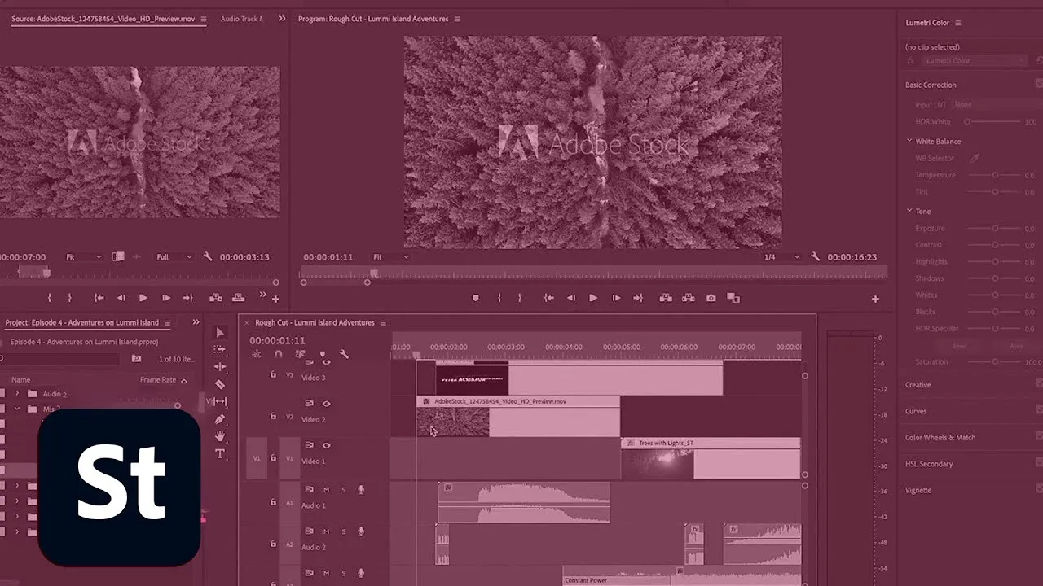Screen dimensions: 1043x586
Task: Click new bin icon beside project search
Action: [x=136, y=358]
